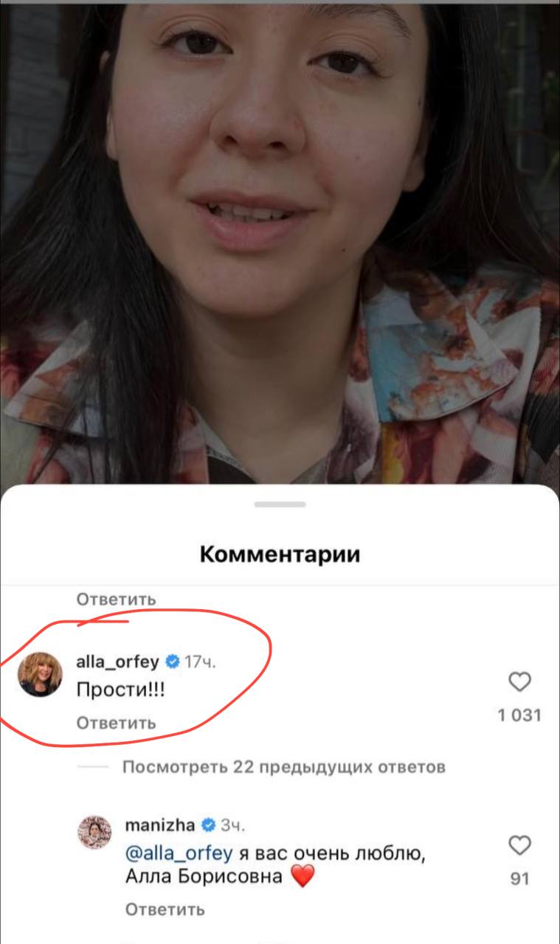560x944 pixels.
Task: Open the alla_orfey username link
Action: [x=117, y=662]
